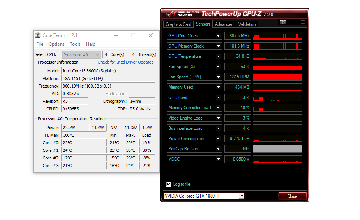Expand the GPU Core Clock sensor dropdown
Image resolution: width=360 pixels, height=220 pixels.
pyautogui.click(x=218, y=36)
